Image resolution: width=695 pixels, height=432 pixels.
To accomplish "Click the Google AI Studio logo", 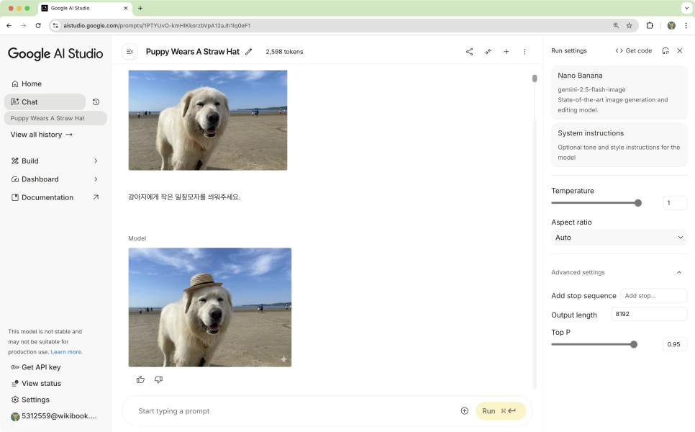I will 55,54.
